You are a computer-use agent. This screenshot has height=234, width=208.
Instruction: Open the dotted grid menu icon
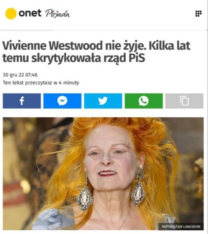198,14
